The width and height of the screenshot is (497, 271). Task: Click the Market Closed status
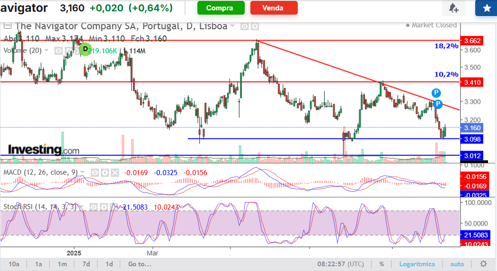click(x=431, y=25)
